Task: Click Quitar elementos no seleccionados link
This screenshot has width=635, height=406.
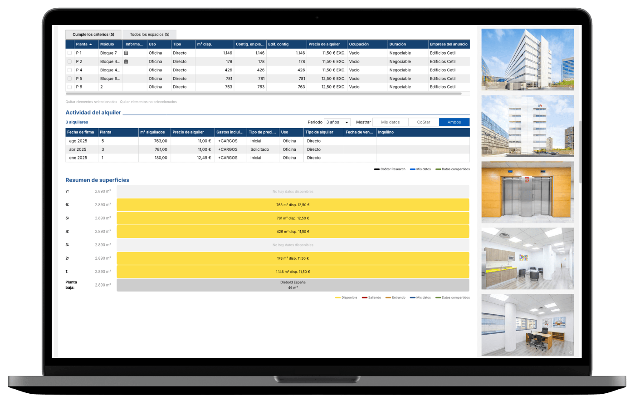Action: coord(148,102)
